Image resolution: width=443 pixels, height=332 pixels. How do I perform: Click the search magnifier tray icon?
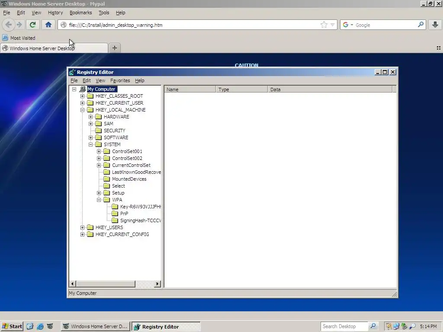pos(412,326)
